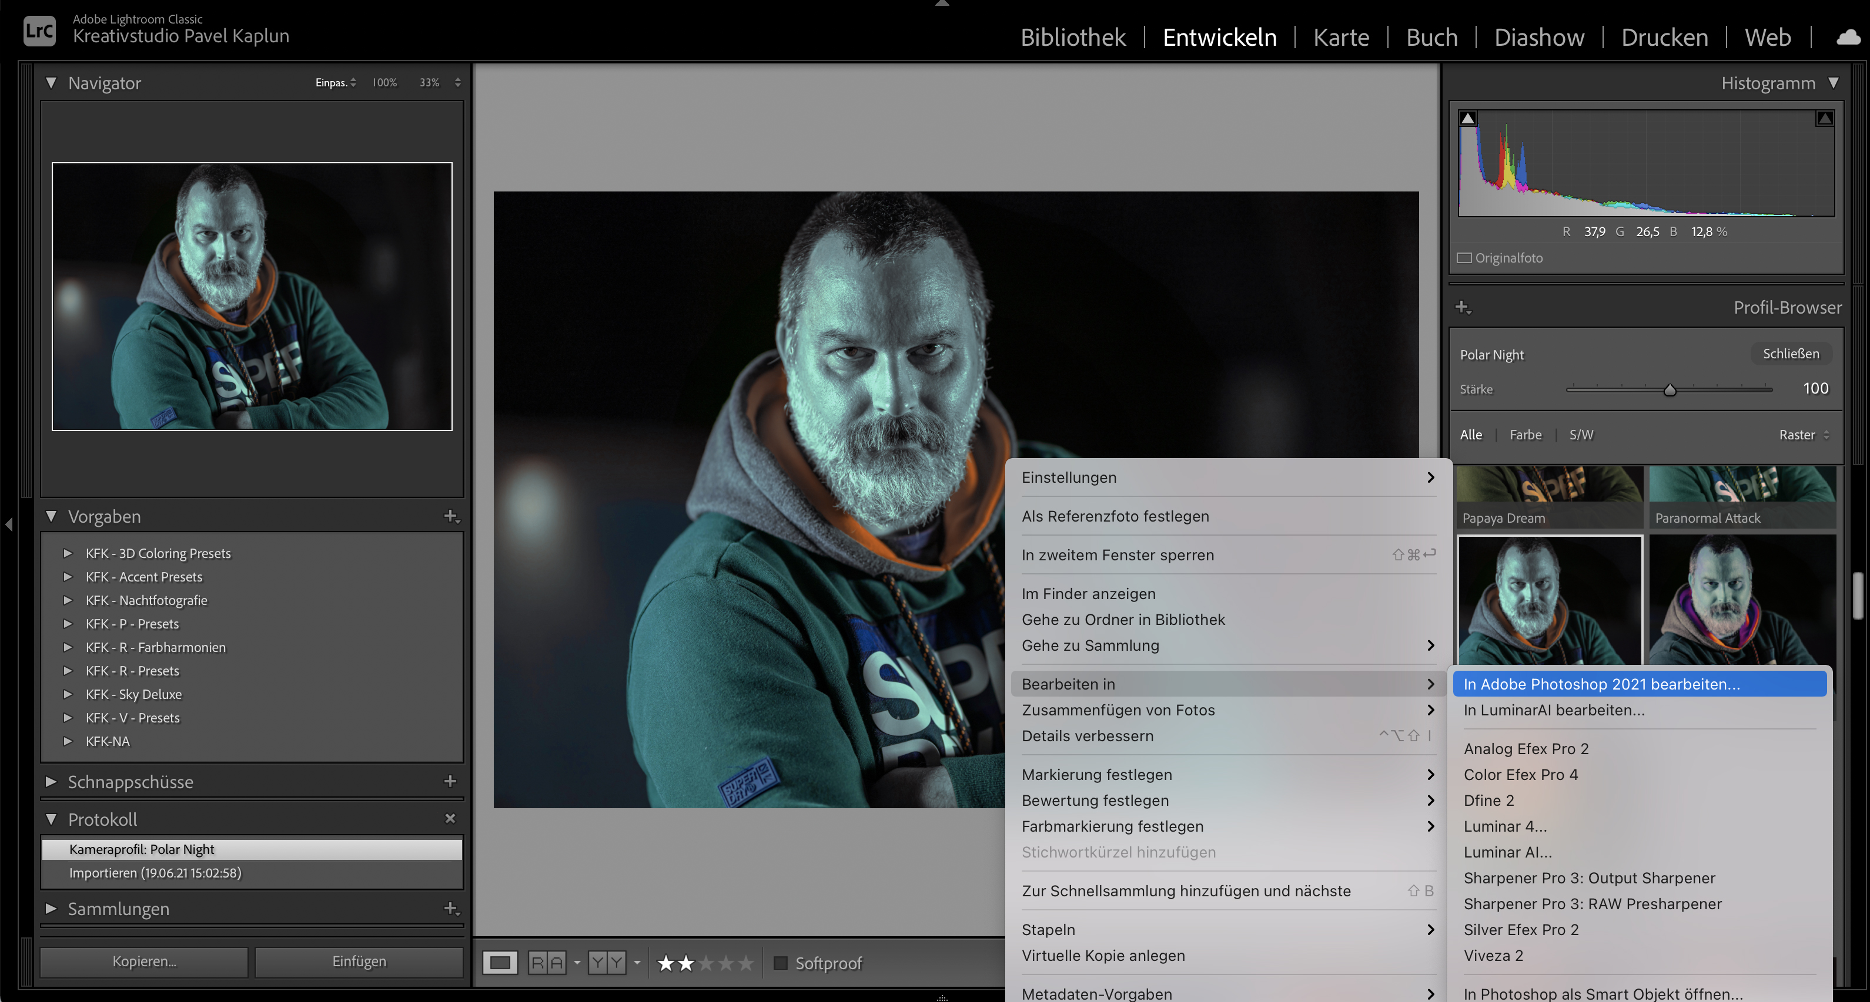Click the cloud sync status icon
This screenshot has width=1870, height=1002.
[1848, 37]
